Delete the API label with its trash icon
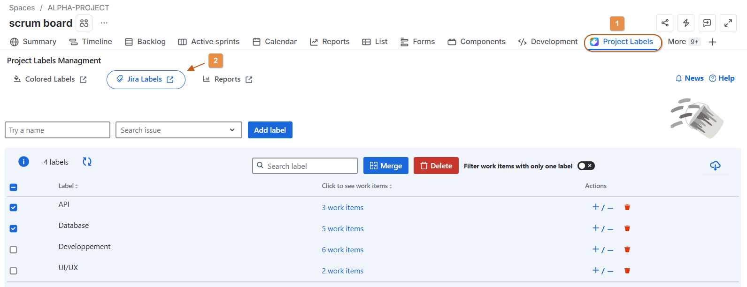This screenshot has width=747, height=287. 627,207
